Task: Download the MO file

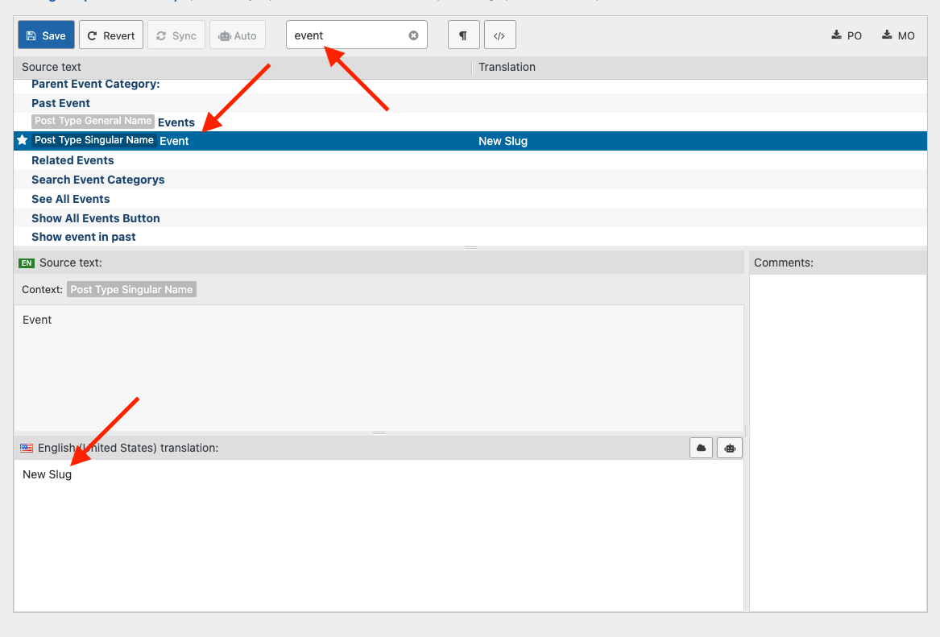Action: coord(898,35)
